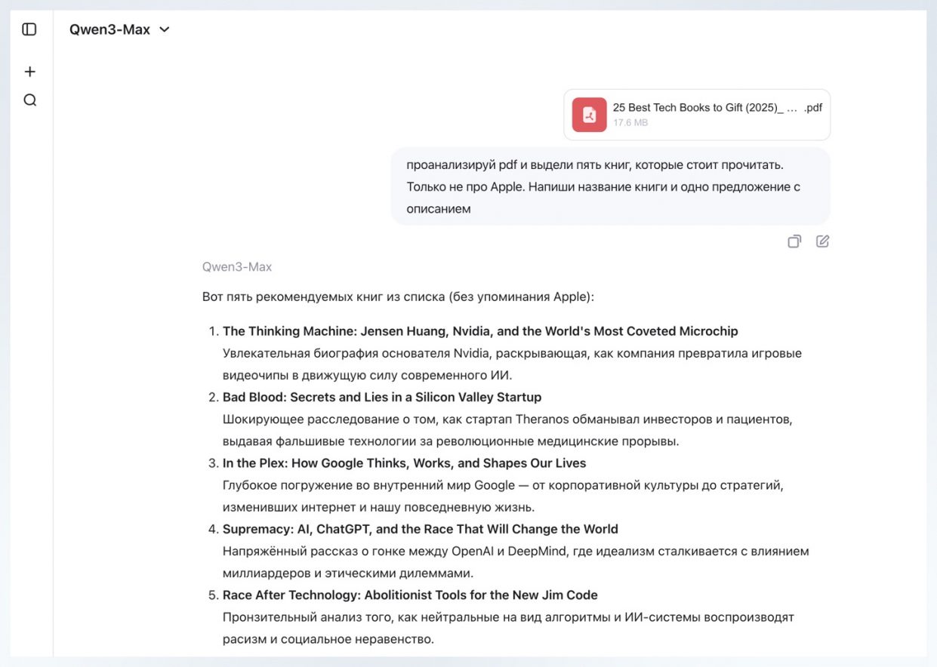Click the Theranos description under Bad Blood

507,429
